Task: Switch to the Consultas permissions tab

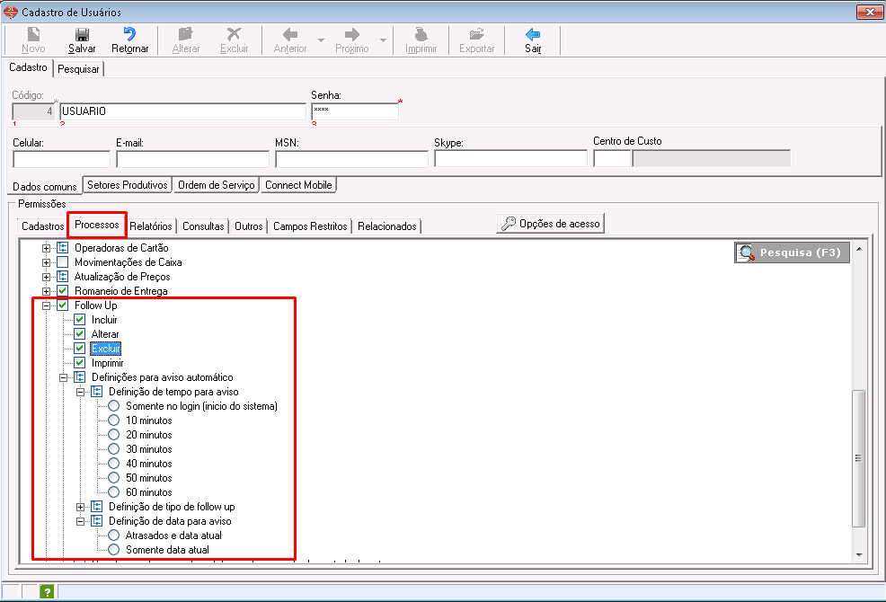Action: [203, 226]
